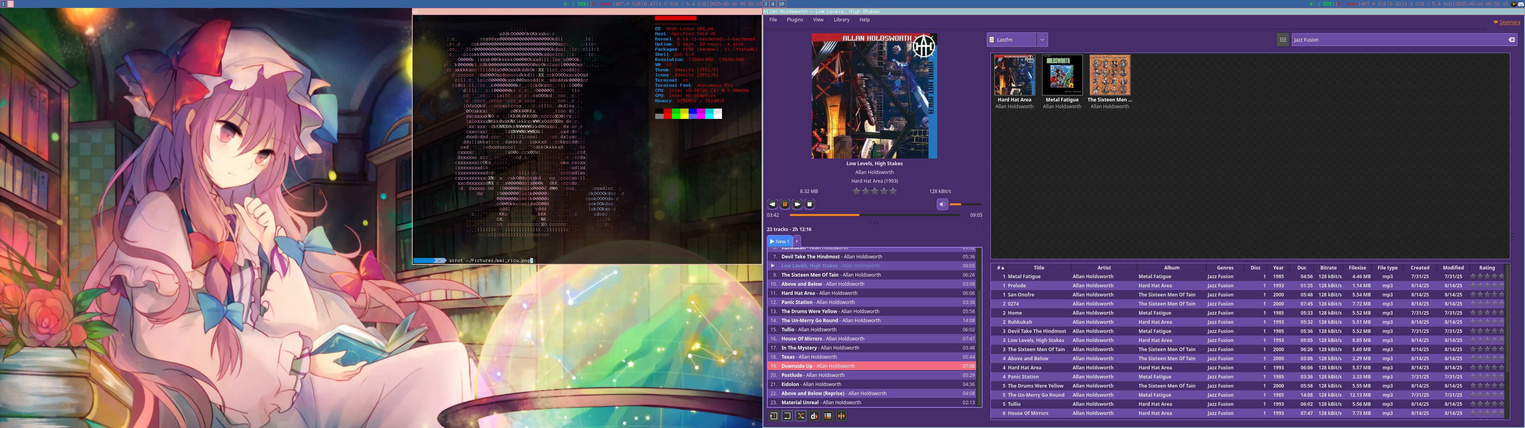Click the dynamic playback icon

814,416
